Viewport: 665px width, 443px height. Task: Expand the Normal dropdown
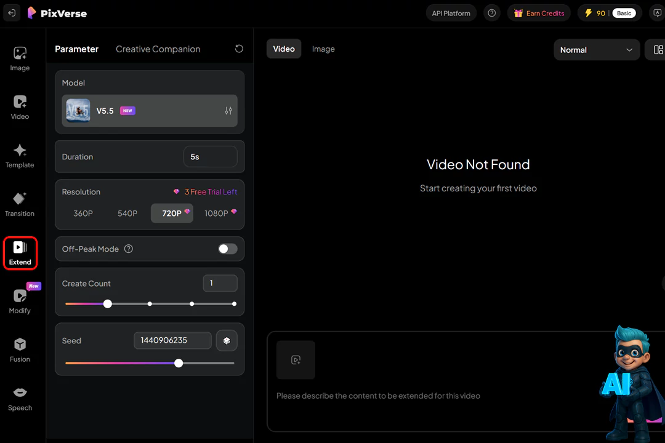coord(597,50)
